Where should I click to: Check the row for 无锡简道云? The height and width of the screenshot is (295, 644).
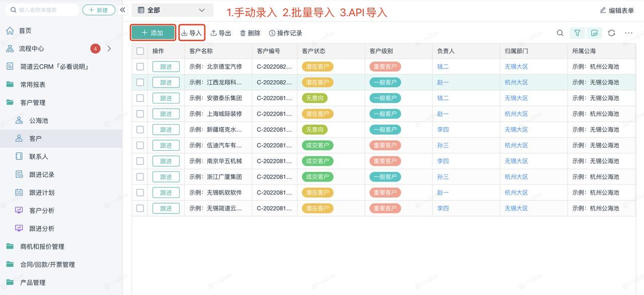[x=139, y=208]
